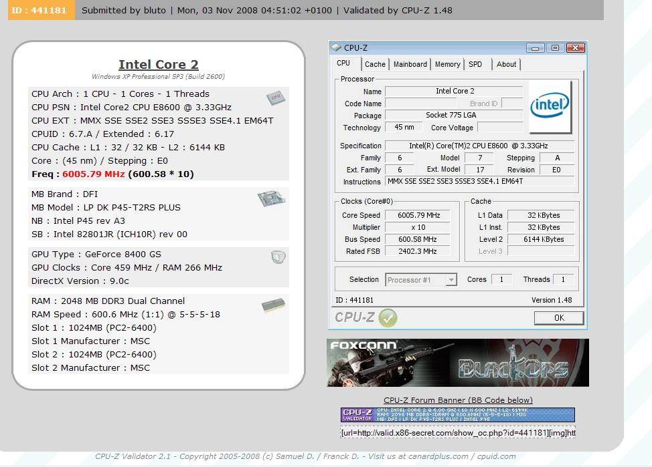The height and width of the screenshot is (467, 652).
Task: Open the About tab
Action: (x=506, y=64)
